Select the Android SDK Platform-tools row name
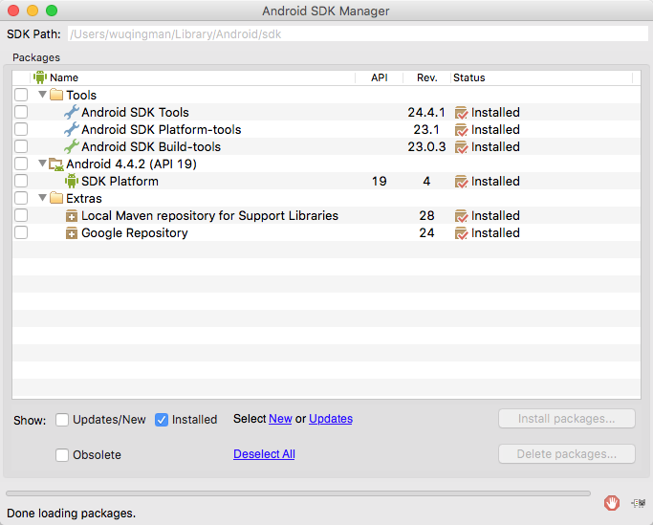Viewport: 653px width, 525px height. [x=162, y=130]
